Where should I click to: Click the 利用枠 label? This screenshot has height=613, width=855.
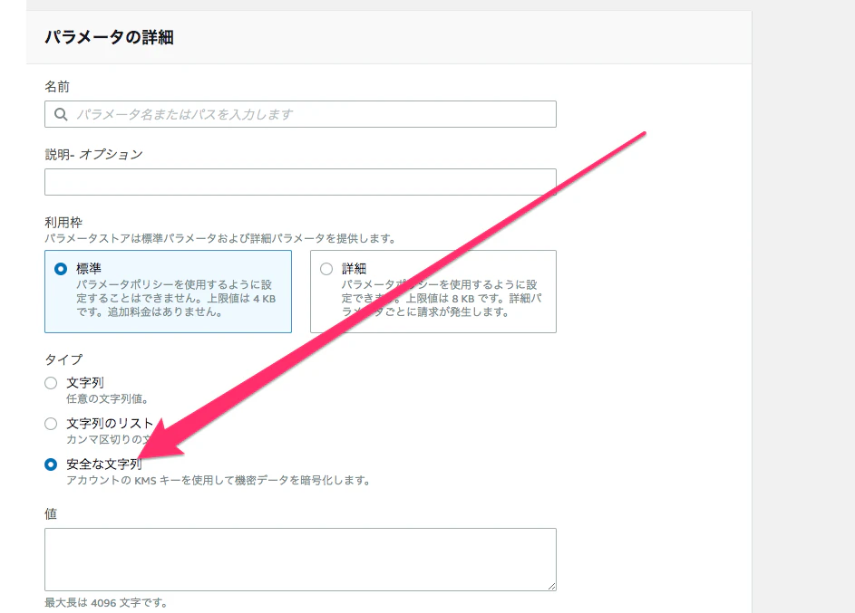63,222
